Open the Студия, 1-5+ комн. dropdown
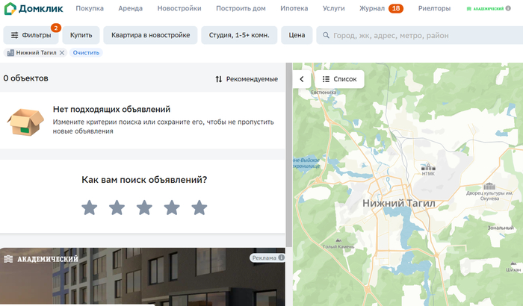This screenshot has width=523, height=306. [x=239, y=35]
